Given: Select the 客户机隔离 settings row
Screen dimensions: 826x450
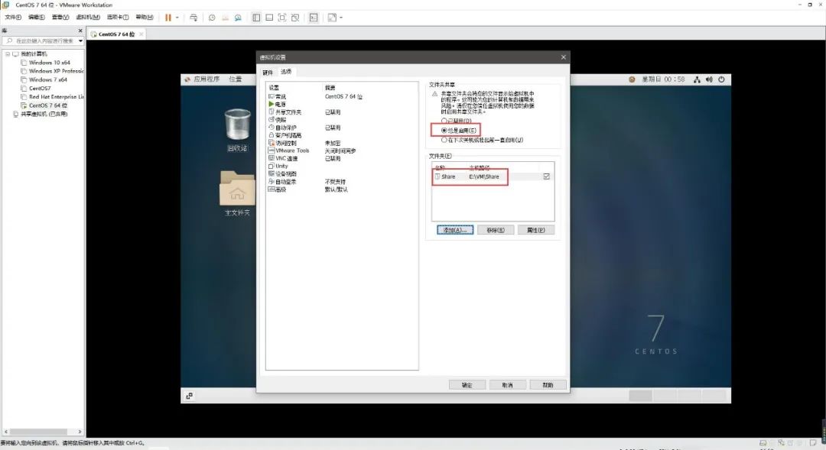Looking at the screenshot, I should 341,135.
